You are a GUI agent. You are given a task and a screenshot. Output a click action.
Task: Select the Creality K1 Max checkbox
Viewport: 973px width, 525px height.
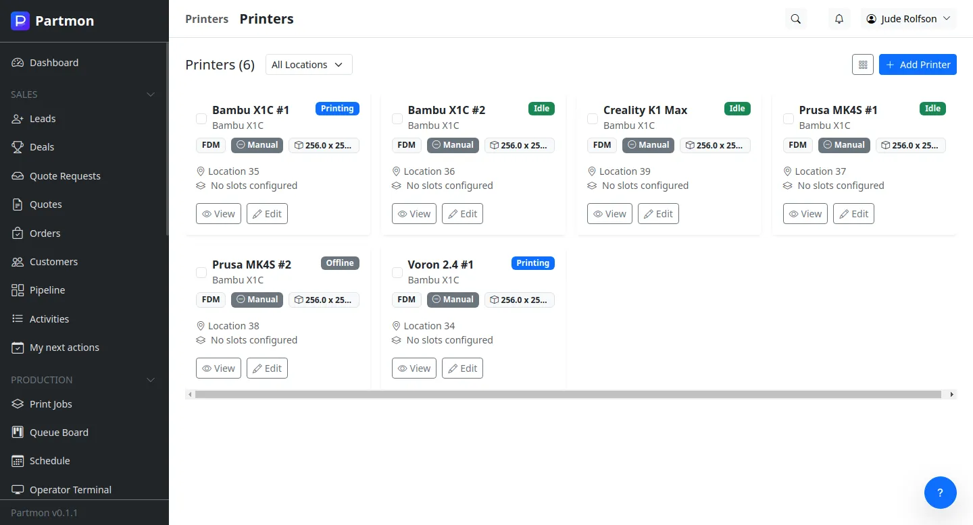pos(593,119)
